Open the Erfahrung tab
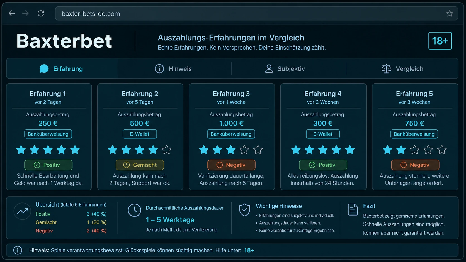This screenshot has height=262, width=466. 62,68
